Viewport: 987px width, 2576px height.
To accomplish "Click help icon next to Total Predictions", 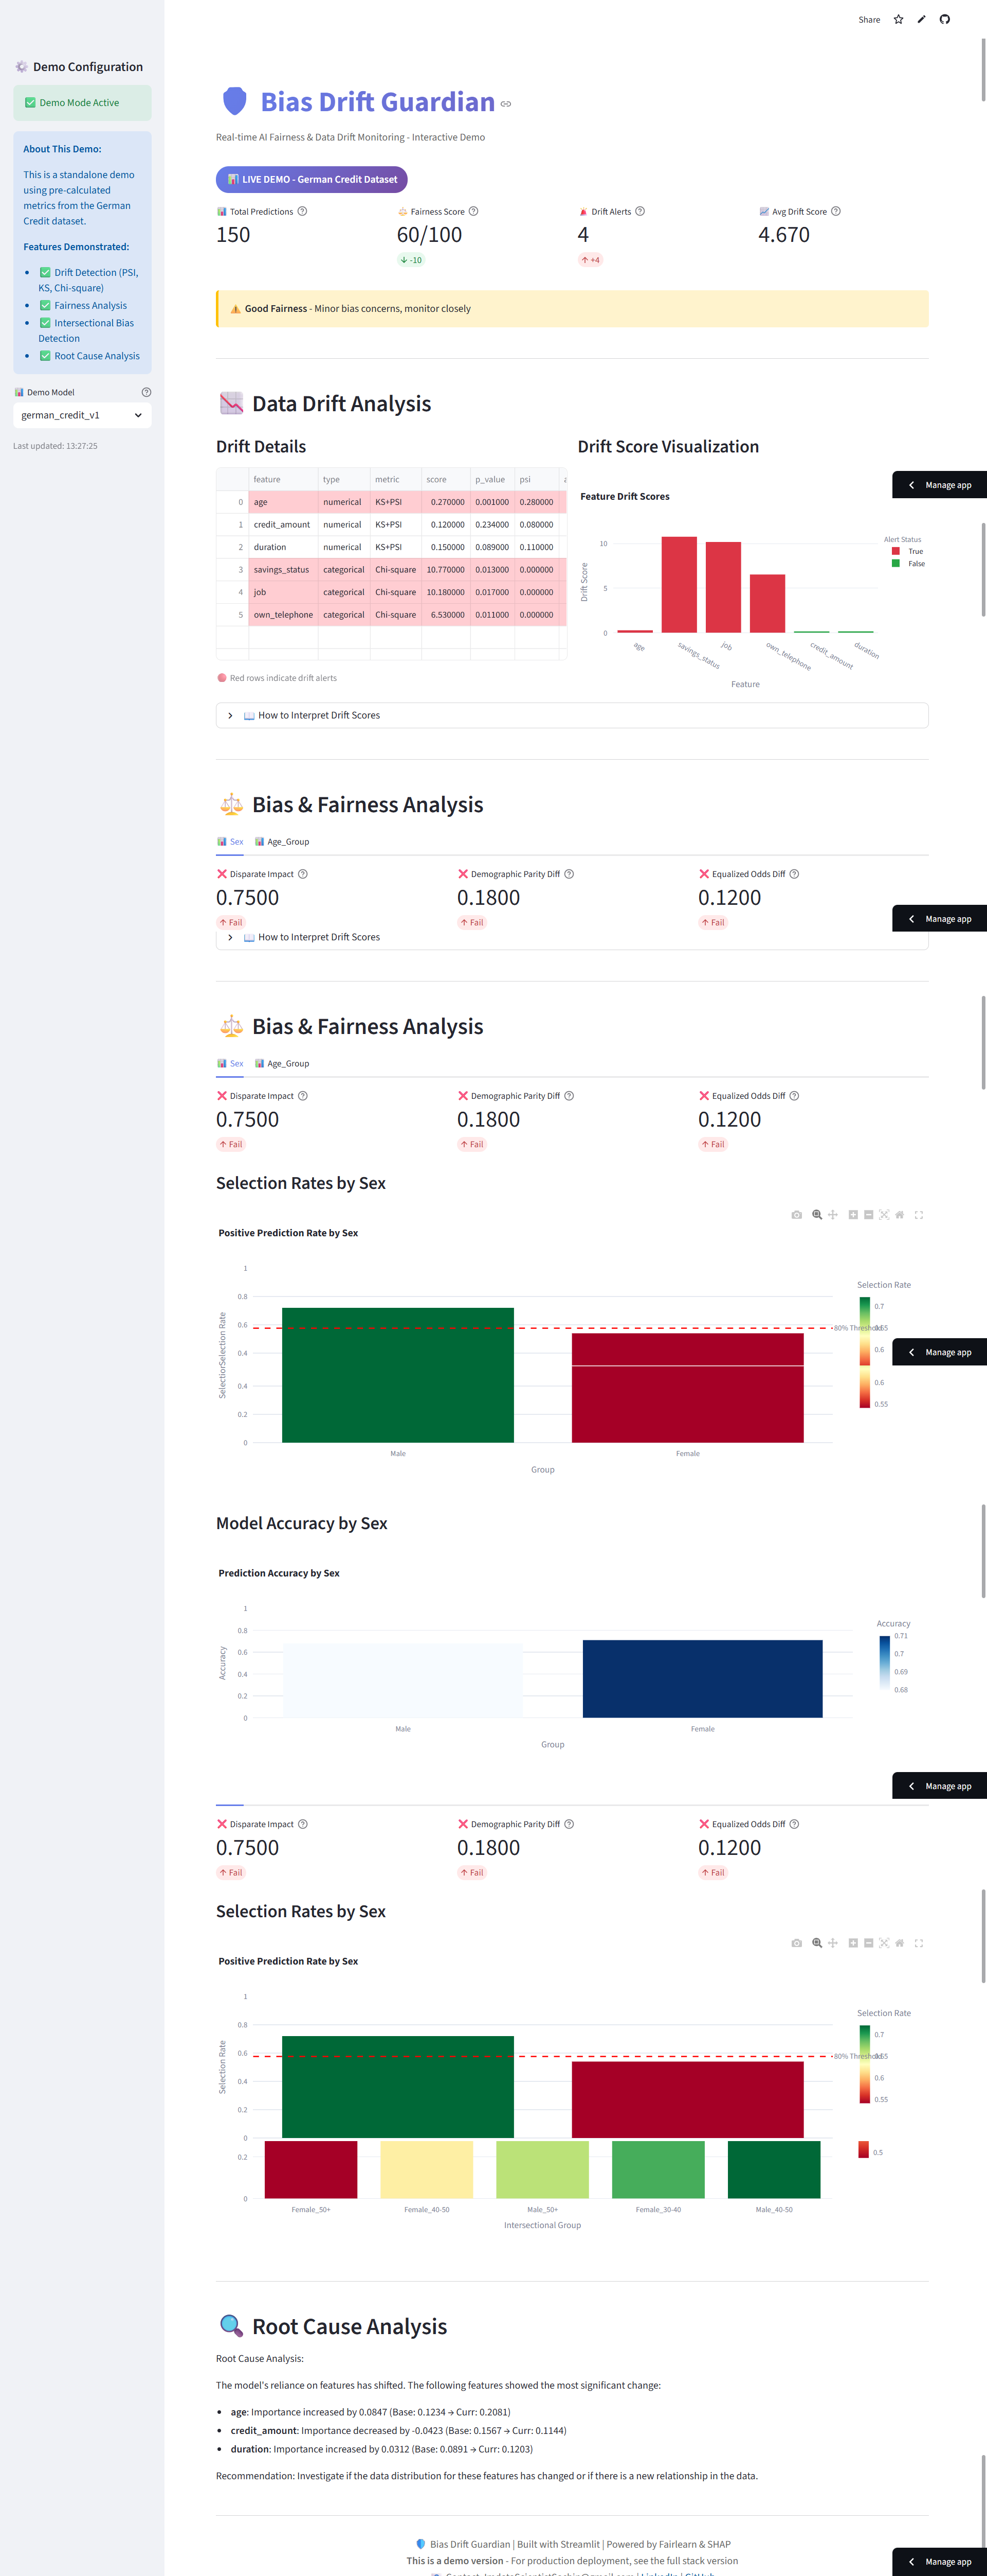I will [303, 212].
